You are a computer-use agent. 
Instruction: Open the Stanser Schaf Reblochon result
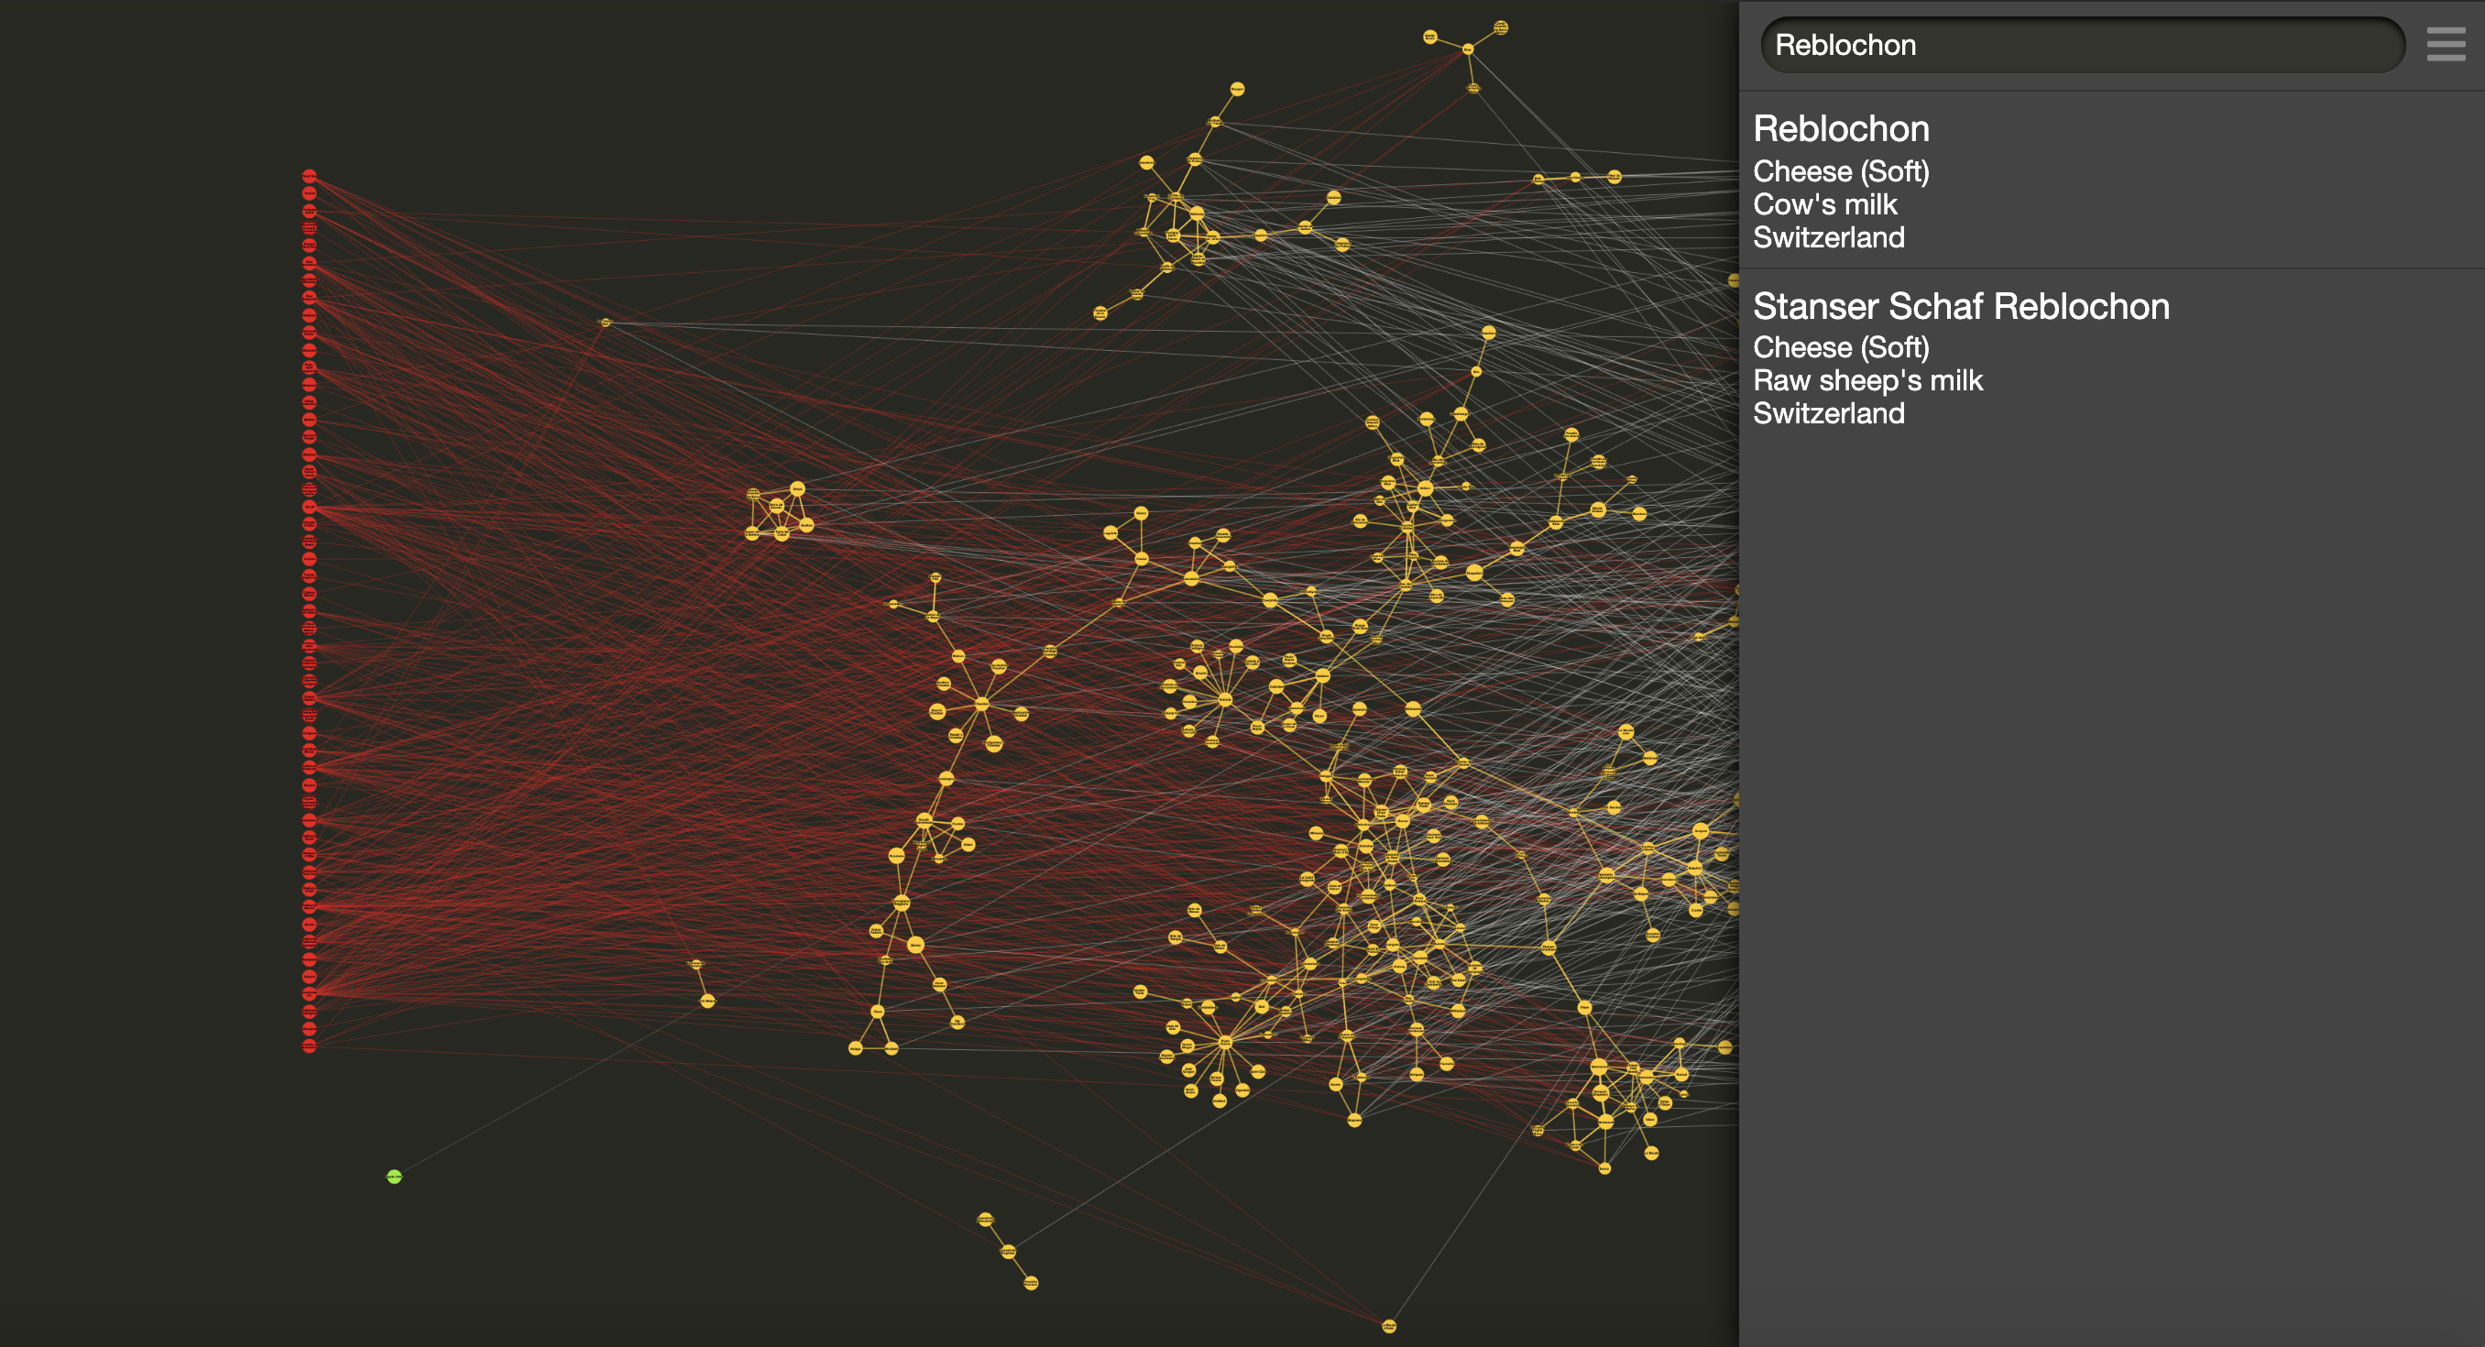click(1960, 306)
